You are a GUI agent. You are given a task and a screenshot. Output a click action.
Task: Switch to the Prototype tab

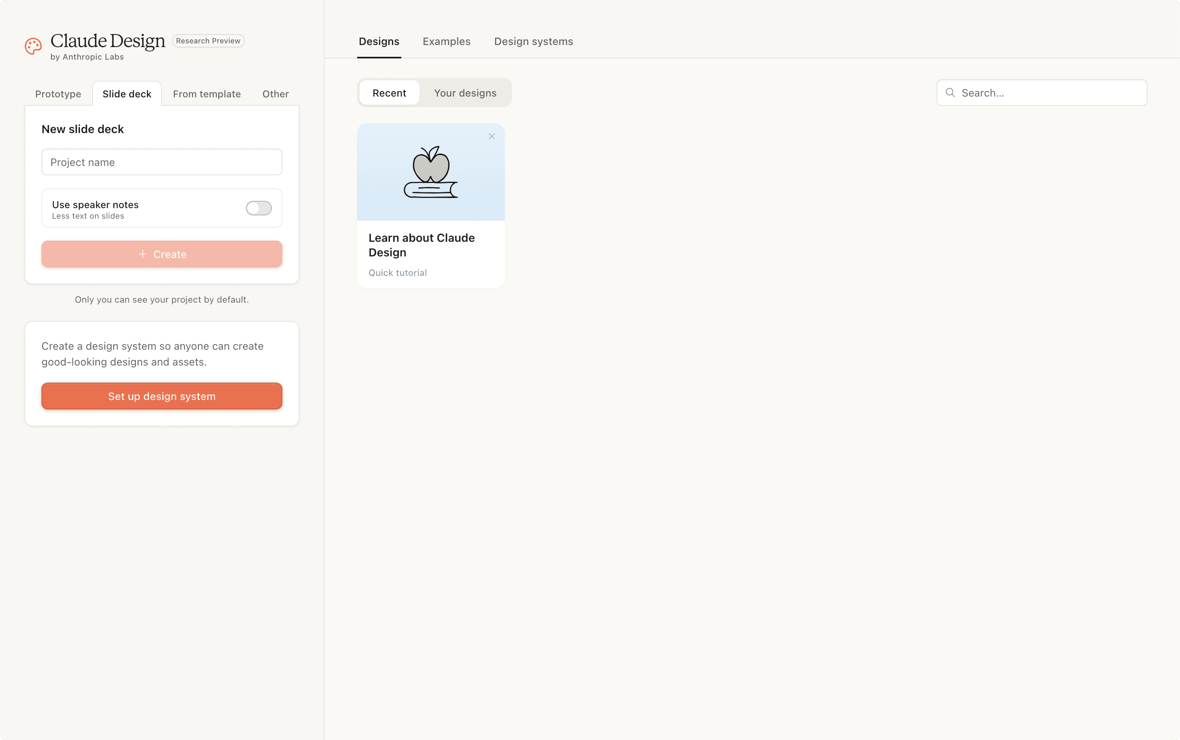tap(58, 94)
